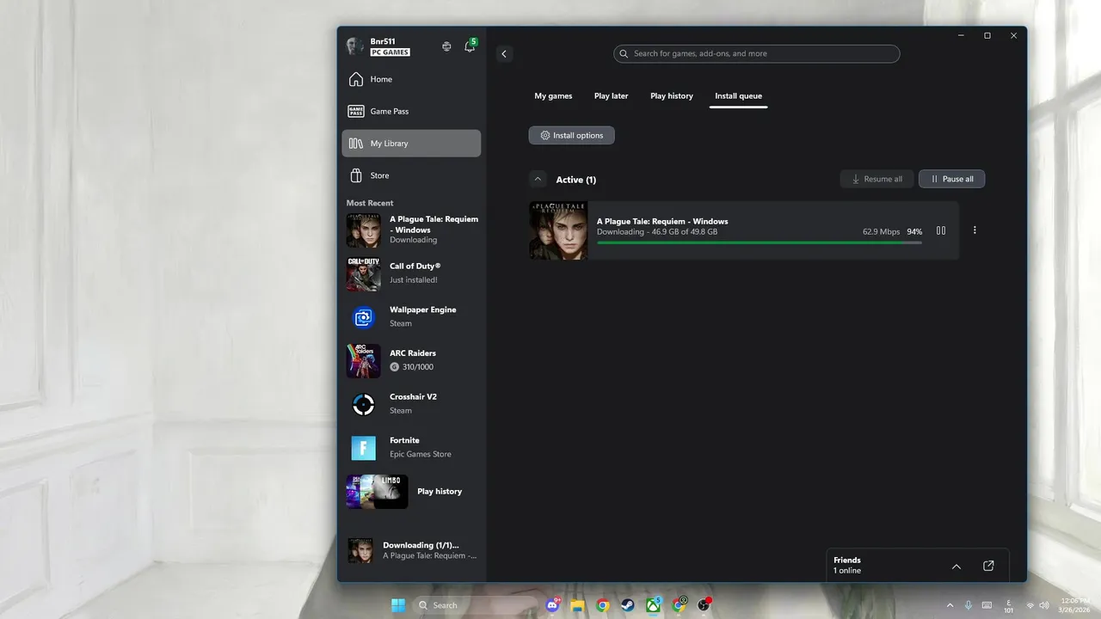Click the 94% progress value

(914, 232)
